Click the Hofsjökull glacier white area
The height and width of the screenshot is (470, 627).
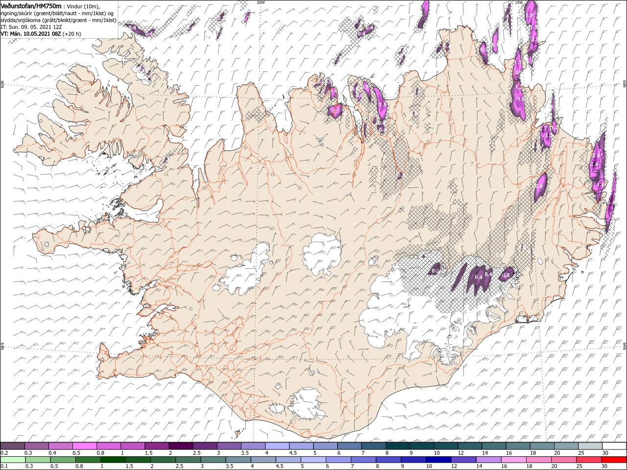click(x=322, y=254)
